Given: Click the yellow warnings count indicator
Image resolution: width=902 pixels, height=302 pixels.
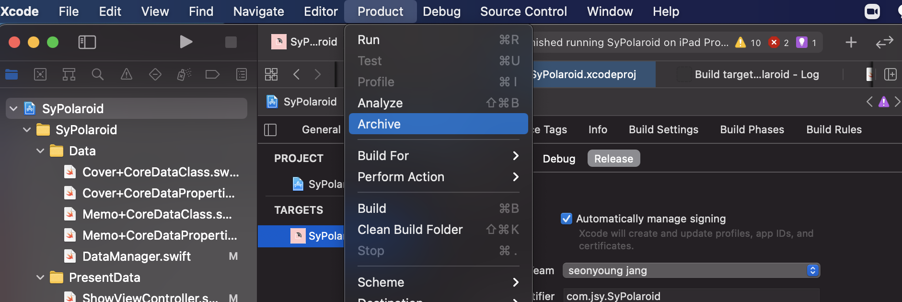Looking at the screenshot, I should [x=748, y=42].
